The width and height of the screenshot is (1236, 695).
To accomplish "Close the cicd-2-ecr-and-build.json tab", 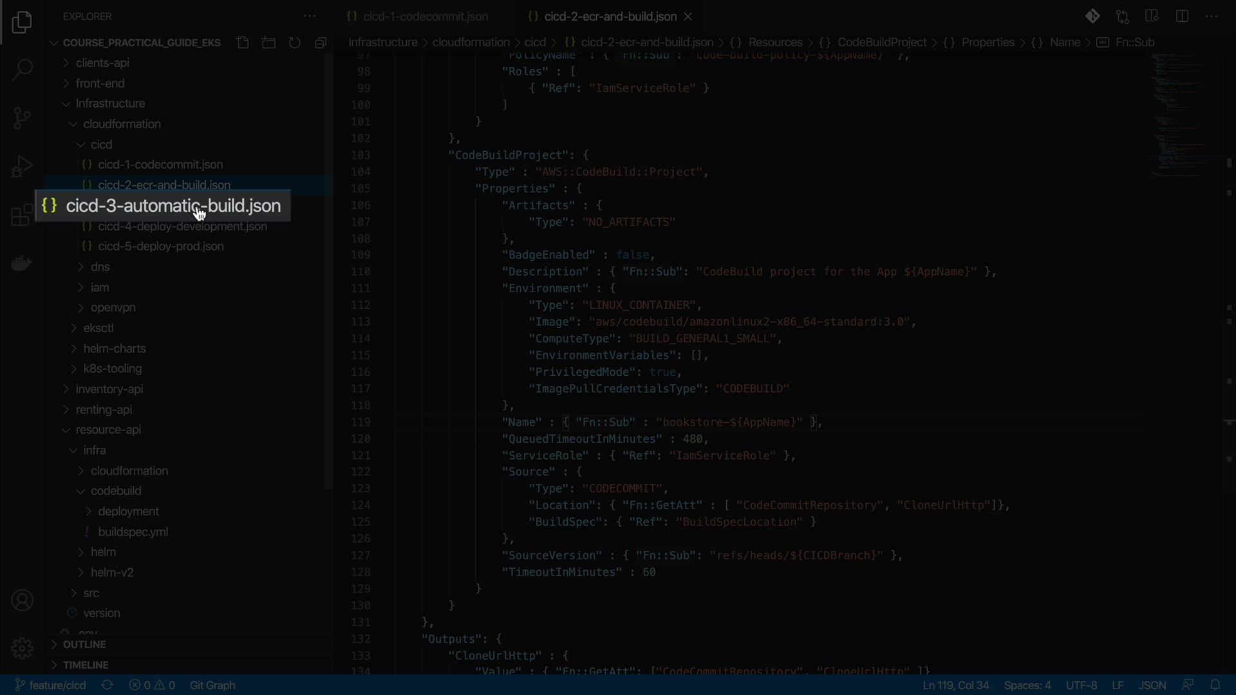I will pos(688,16).
